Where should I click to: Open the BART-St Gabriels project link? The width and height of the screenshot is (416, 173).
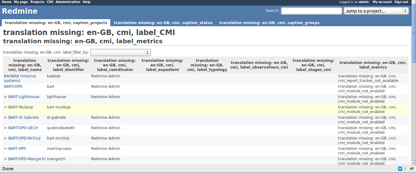(23, 118)
